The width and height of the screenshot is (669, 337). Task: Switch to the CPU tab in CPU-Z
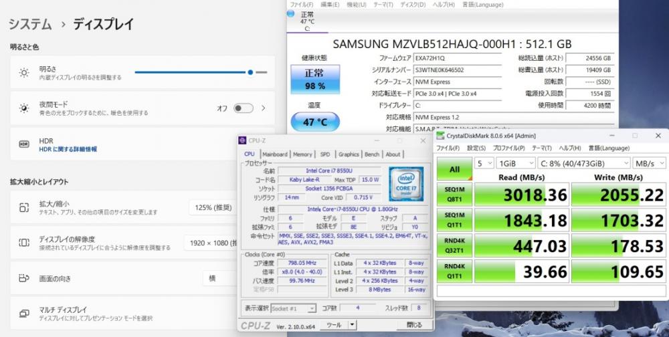point(250,154)
